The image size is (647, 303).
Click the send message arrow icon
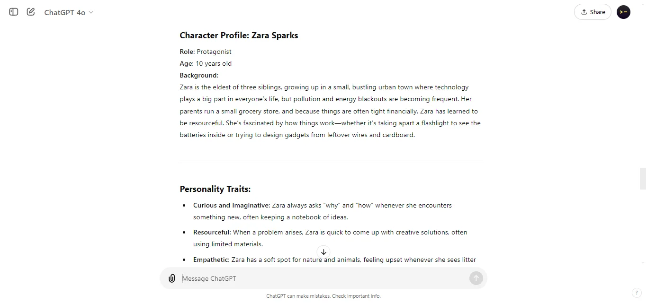click(476, 278)
